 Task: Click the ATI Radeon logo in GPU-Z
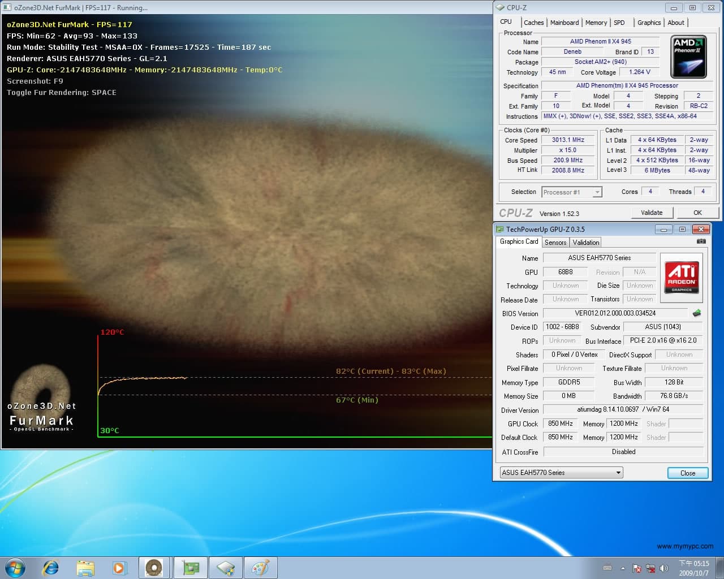coord(681,276)
